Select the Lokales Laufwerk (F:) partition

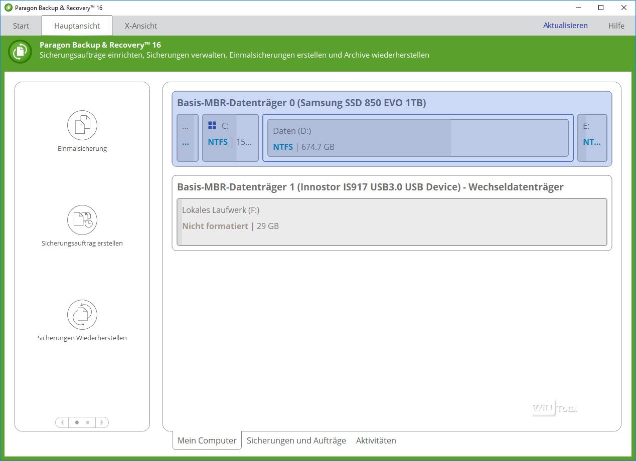(392, 222)
